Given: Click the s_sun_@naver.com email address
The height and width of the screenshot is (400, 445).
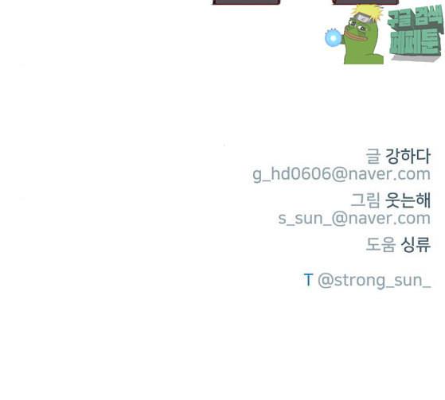Looking at the screenshot, I should point(354,218).
